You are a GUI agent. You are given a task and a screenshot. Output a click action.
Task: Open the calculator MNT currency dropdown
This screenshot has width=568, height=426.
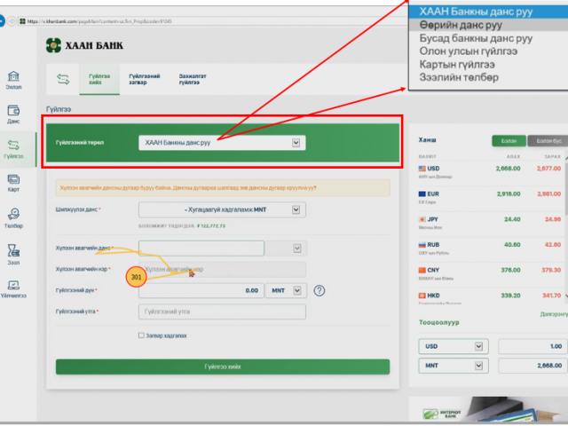(454, 366)
